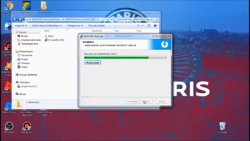Open the Fixed folder in Explorer

tap(49, 36)
